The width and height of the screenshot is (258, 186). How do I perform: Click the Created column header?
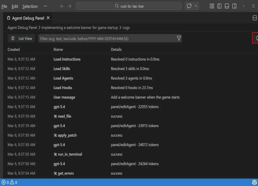(14, 49)
